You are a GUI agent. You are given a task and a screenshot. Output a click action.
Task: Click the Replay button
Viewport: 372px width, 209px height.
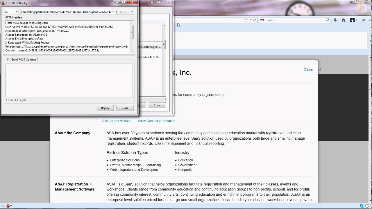105,108
